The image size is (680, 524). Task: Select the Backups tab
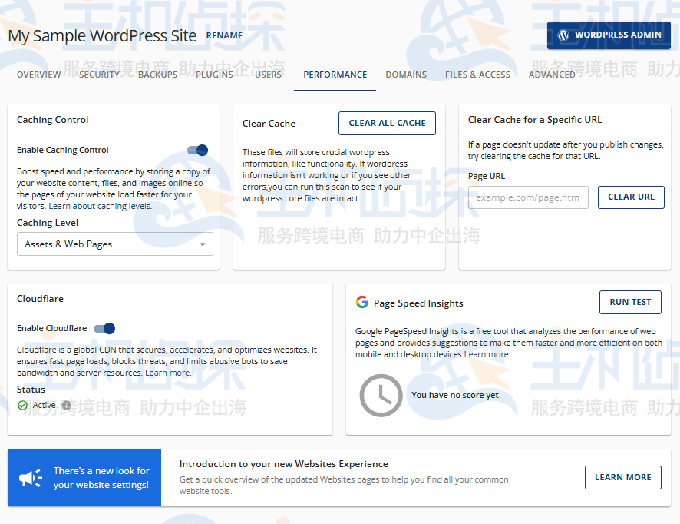point(157,75)
